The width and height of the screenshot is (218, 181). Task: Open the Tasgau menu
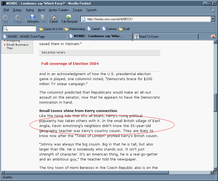click(x=77, y=10)
